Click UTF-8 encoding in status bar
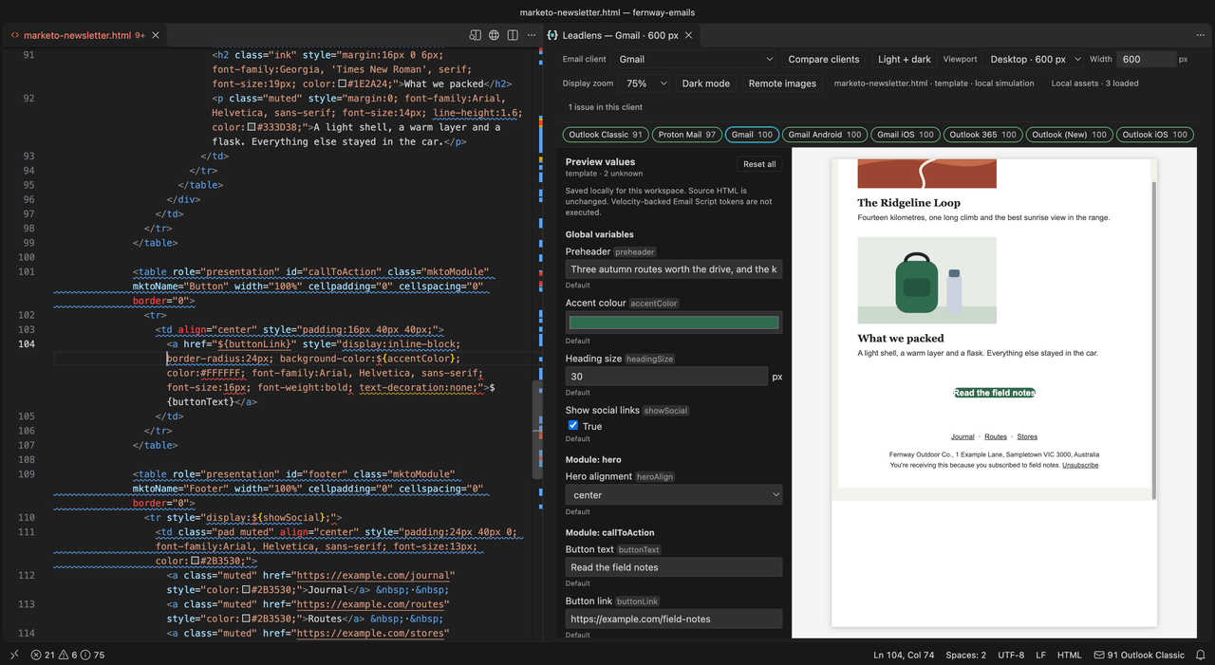 [1011, 655]
